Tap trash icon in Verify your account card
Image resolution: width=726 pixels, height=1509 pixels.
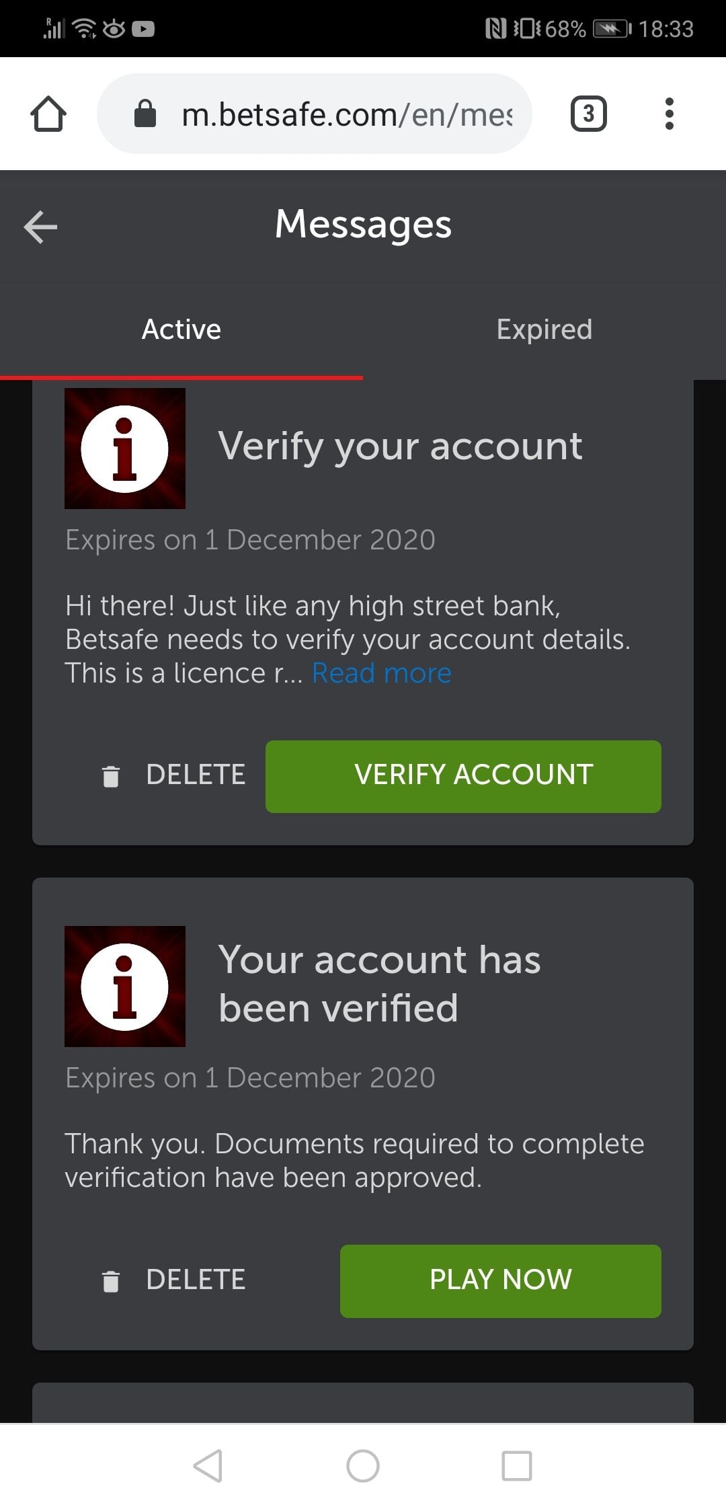coord(111,776)
